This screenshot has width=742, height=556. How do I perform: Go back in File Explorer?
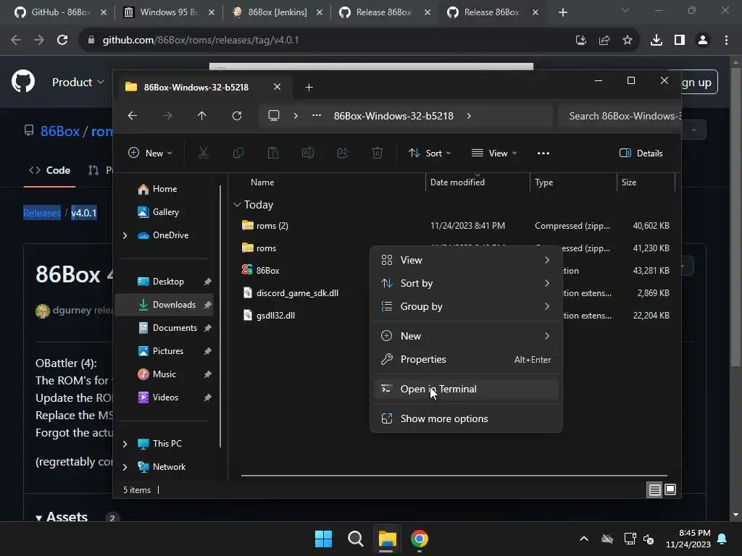tap(133, 116)
